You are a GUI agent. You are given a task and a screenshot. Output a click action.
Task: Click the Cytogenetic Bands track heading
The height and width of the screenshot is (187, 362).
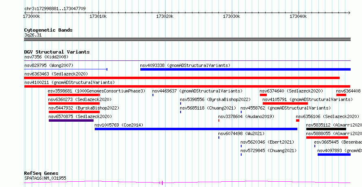click(48, 30)
